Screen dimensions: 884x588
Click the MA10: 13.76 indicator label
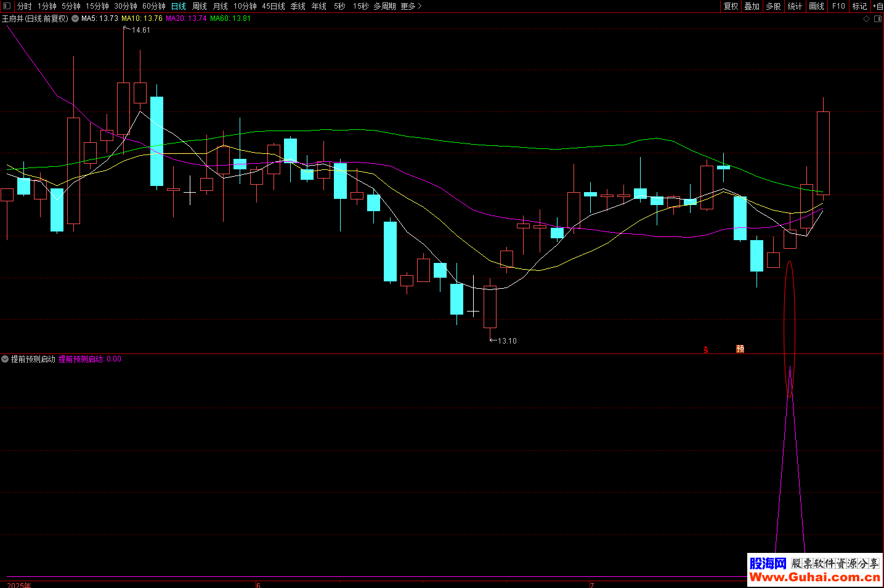(142, 18)
